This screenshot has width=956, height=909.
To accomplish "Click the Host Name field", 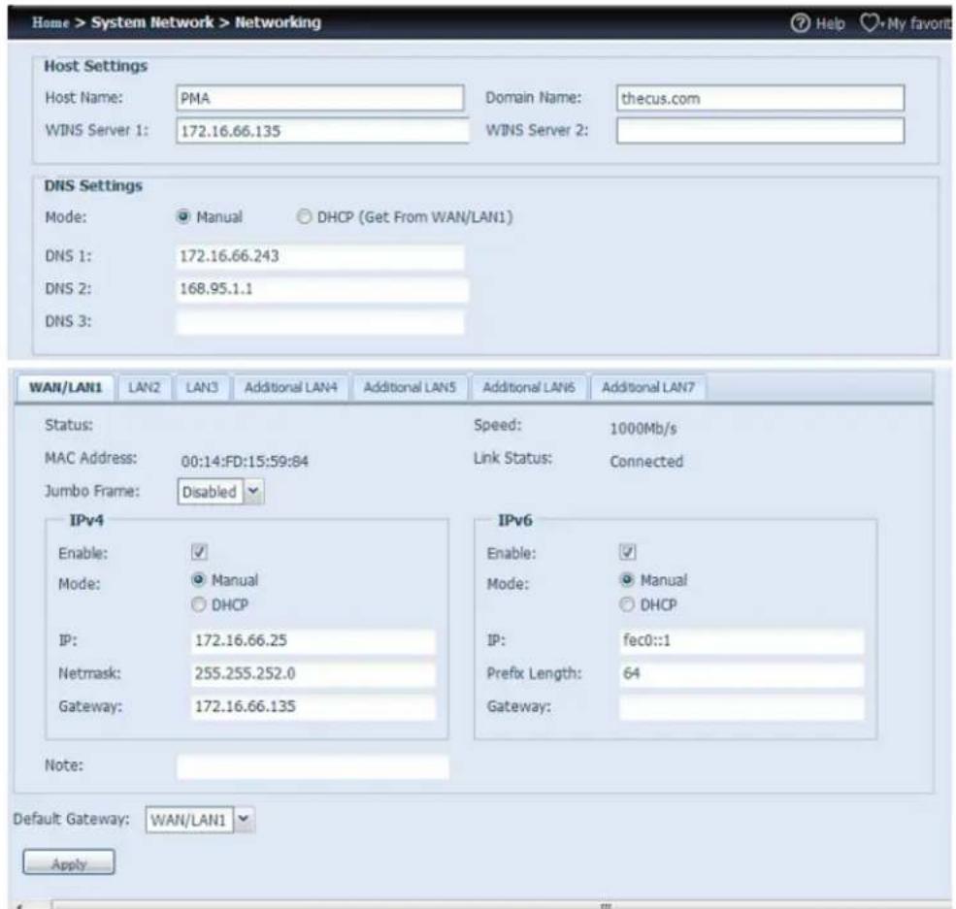I will 320,98.
